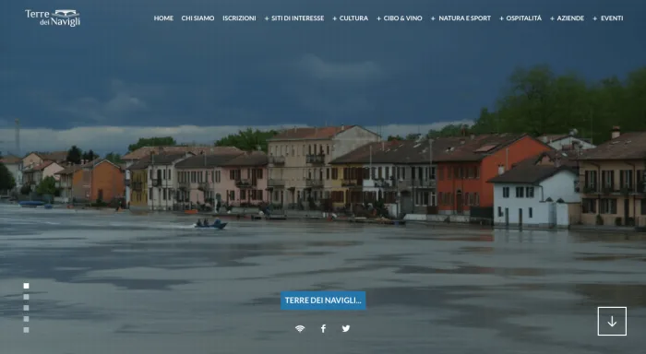The height and width of the screenshot is (354, 646).
Task: Click the blue Terre dei Navigli button
Action: pos(323,301)
